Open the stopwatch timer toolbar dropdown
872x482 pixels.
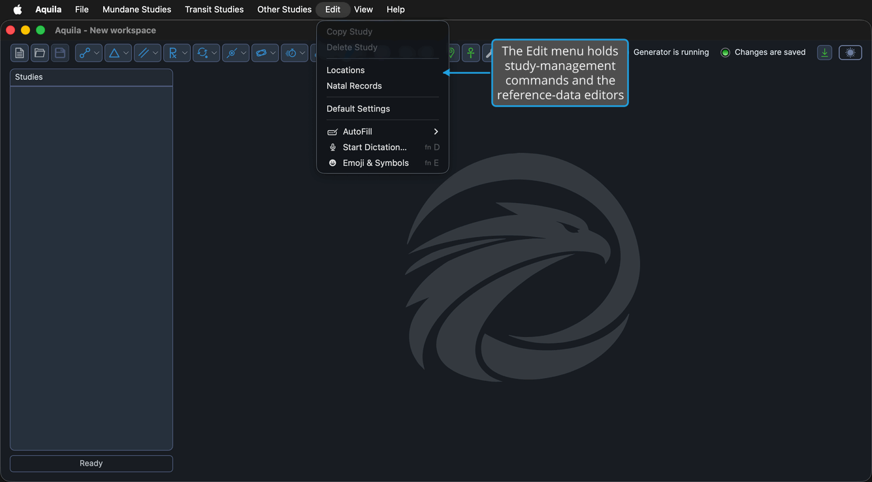(x=295, y=53)
